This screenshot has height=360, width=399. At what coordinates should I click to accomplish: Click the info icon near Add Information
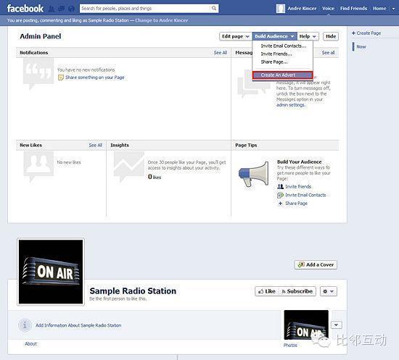[25, 325]
